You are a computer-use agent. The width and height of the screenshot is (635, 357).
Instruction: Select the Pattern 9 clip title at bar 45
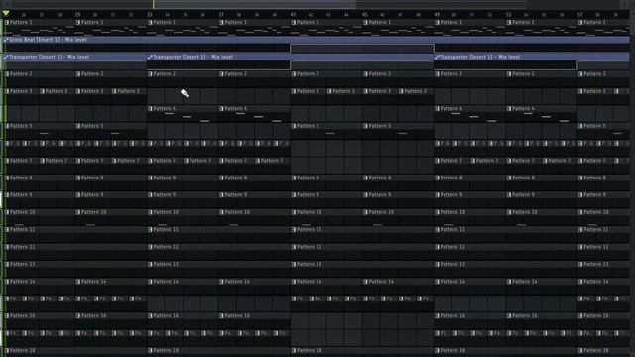tap(380, 195)
